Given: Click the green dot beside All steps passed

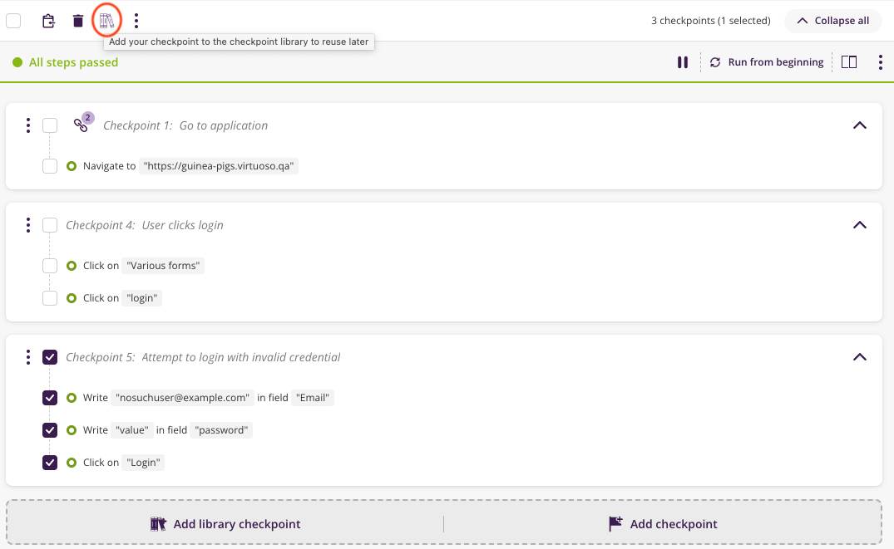Looking at the screenshot, I should point(17,62).
